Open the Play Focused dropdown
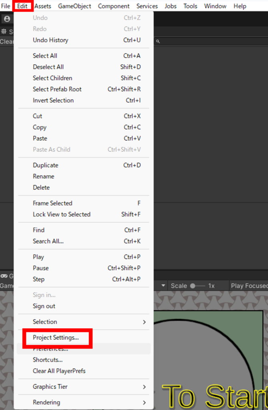 click(249, 286)
